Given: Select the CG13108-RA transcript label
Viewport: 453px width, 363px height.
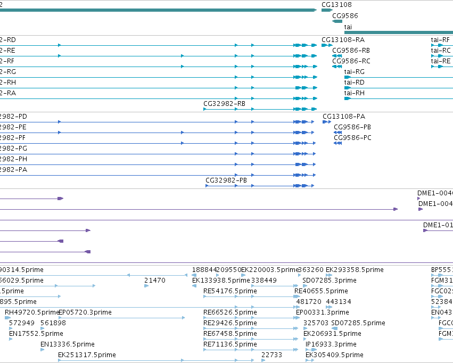Looking at the screenshot, I should [343, 40].
